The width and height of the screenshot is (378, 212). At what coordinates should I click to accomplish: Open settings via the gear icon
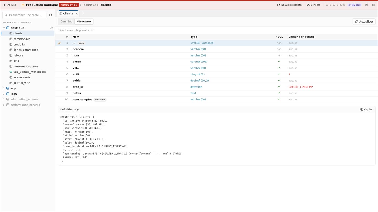tap(373, 5)
